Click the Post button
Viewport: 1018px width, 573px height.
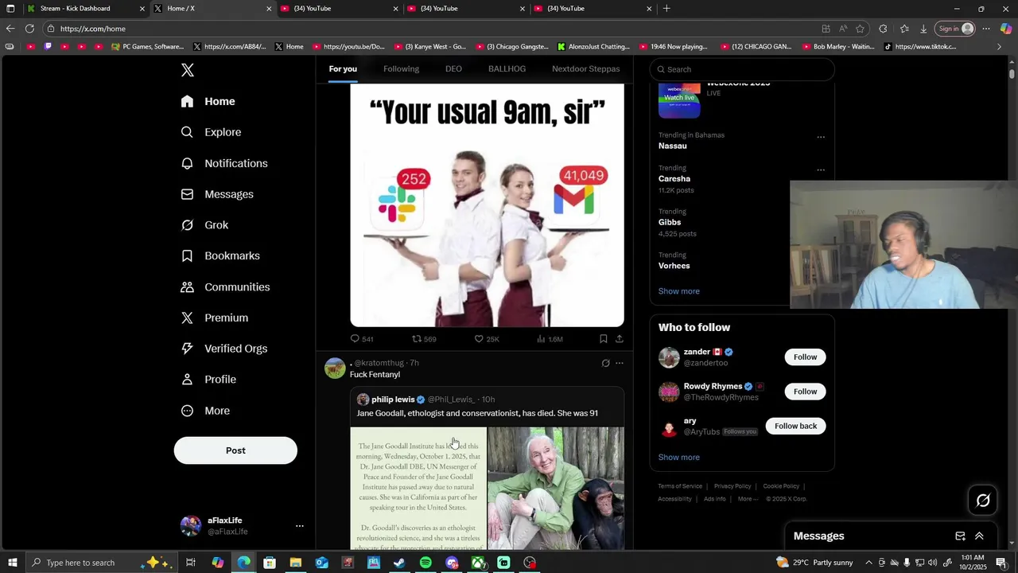tap(235, 450)
